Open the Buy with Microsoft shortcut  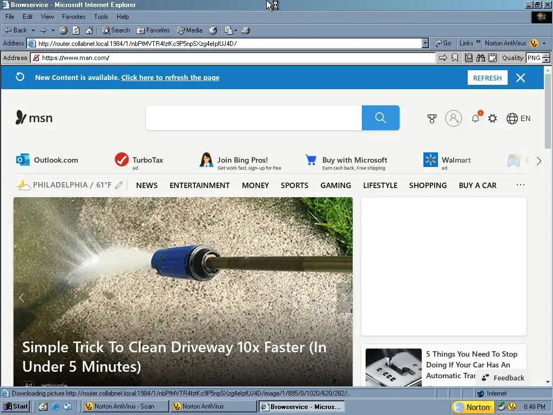click(346, 162)
